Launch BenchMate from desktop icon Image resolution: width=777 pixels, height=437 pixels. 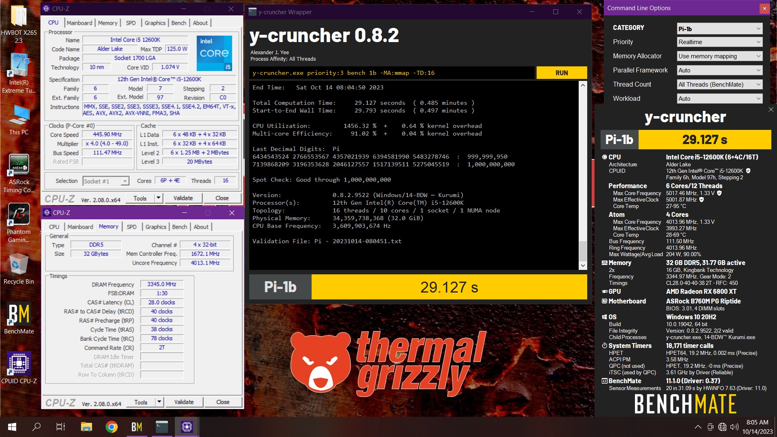19,318
